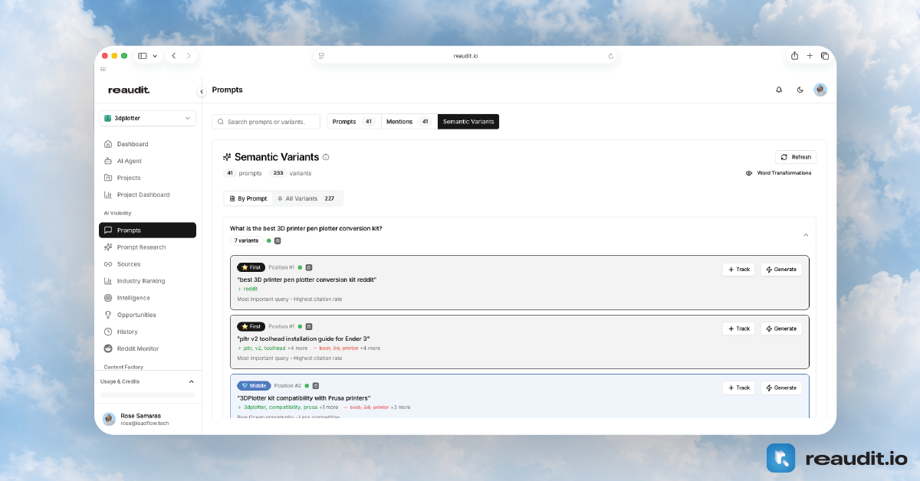Collapse the Usage & Credits section

(x=191, y=381)
